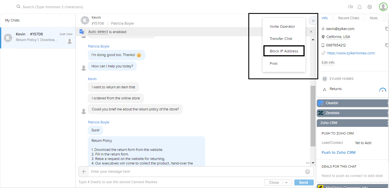389x188 pixels.
Task: Open the user profile avatar menu
Action: coord(383,7)
